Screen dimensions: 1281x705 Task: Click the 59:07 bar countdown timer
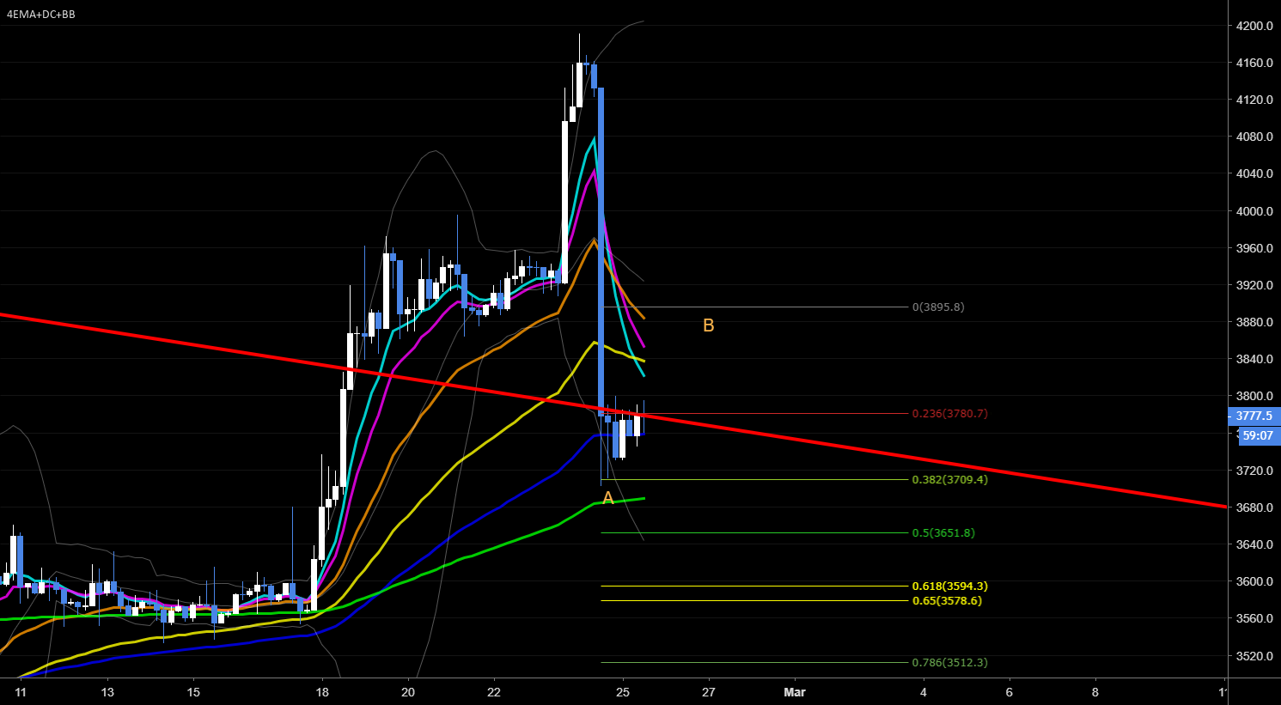[x=1257, y=435]
